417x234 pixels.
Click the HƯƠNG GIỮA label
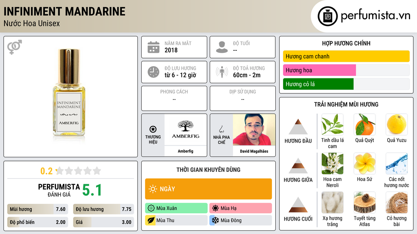pos(298,180)
